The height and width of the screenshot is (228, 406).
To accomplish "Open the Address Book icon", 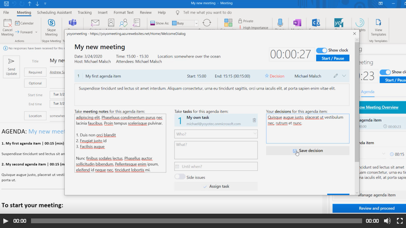I will pyautogui.click(x=111, y=23).
